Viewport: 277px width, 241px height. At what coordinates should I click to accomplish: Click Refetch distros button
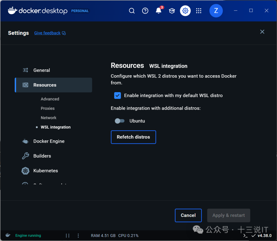pyautogui.click(x=133, y=137)
